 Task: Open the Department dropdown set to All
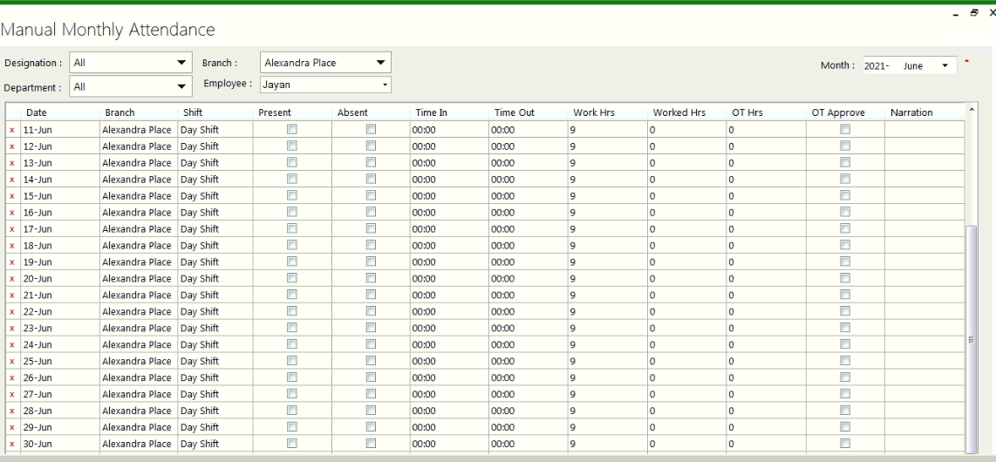[181, 87]
